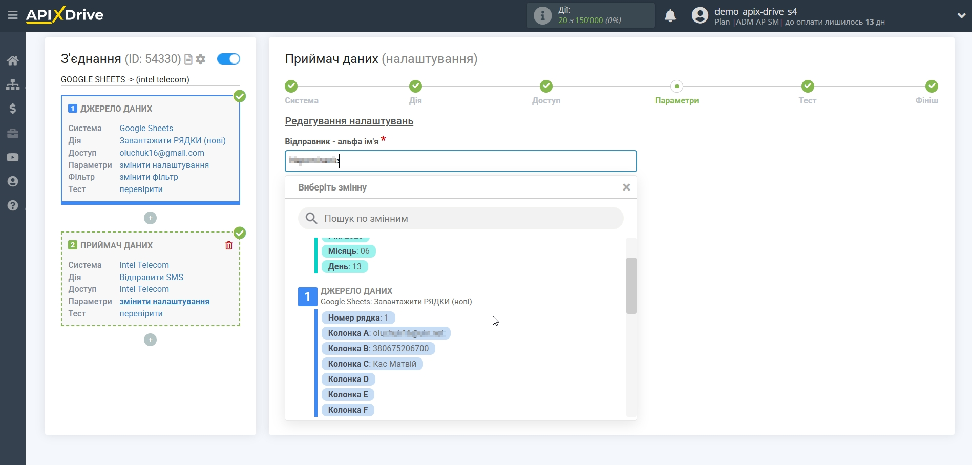Click the ПРИЙМАЧ ДАНИХ block title
The height and width of the screenshot is (465, 972).
116,245
